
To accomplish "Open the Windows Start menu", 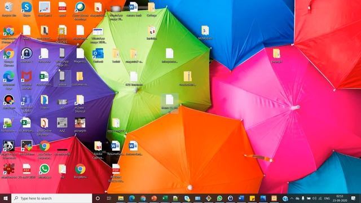I will pyautogui.click(x=6, y=198).
